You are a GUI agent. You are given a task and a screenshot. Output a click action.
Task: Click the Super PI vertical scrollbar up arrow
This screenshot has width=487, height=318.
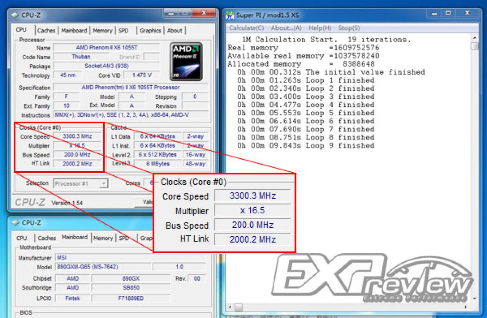tap(474, 38)
